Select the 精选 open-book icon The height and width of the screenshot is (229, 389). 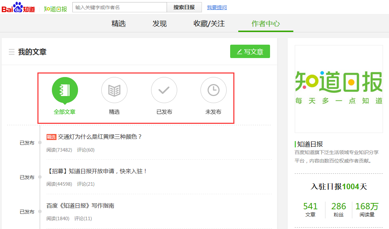(114, 90)
